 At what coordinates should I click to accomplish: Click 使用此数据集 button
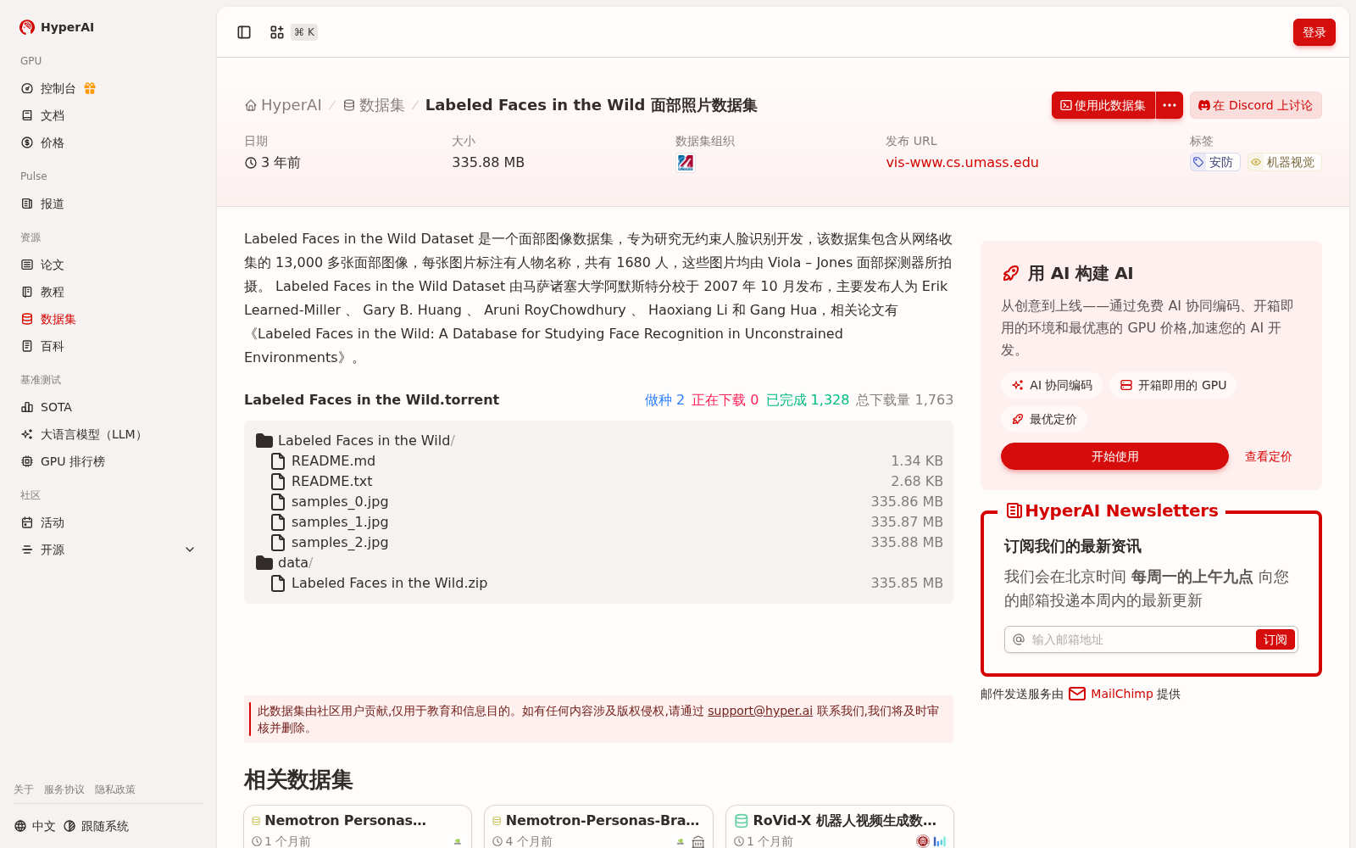[1103, 105]
